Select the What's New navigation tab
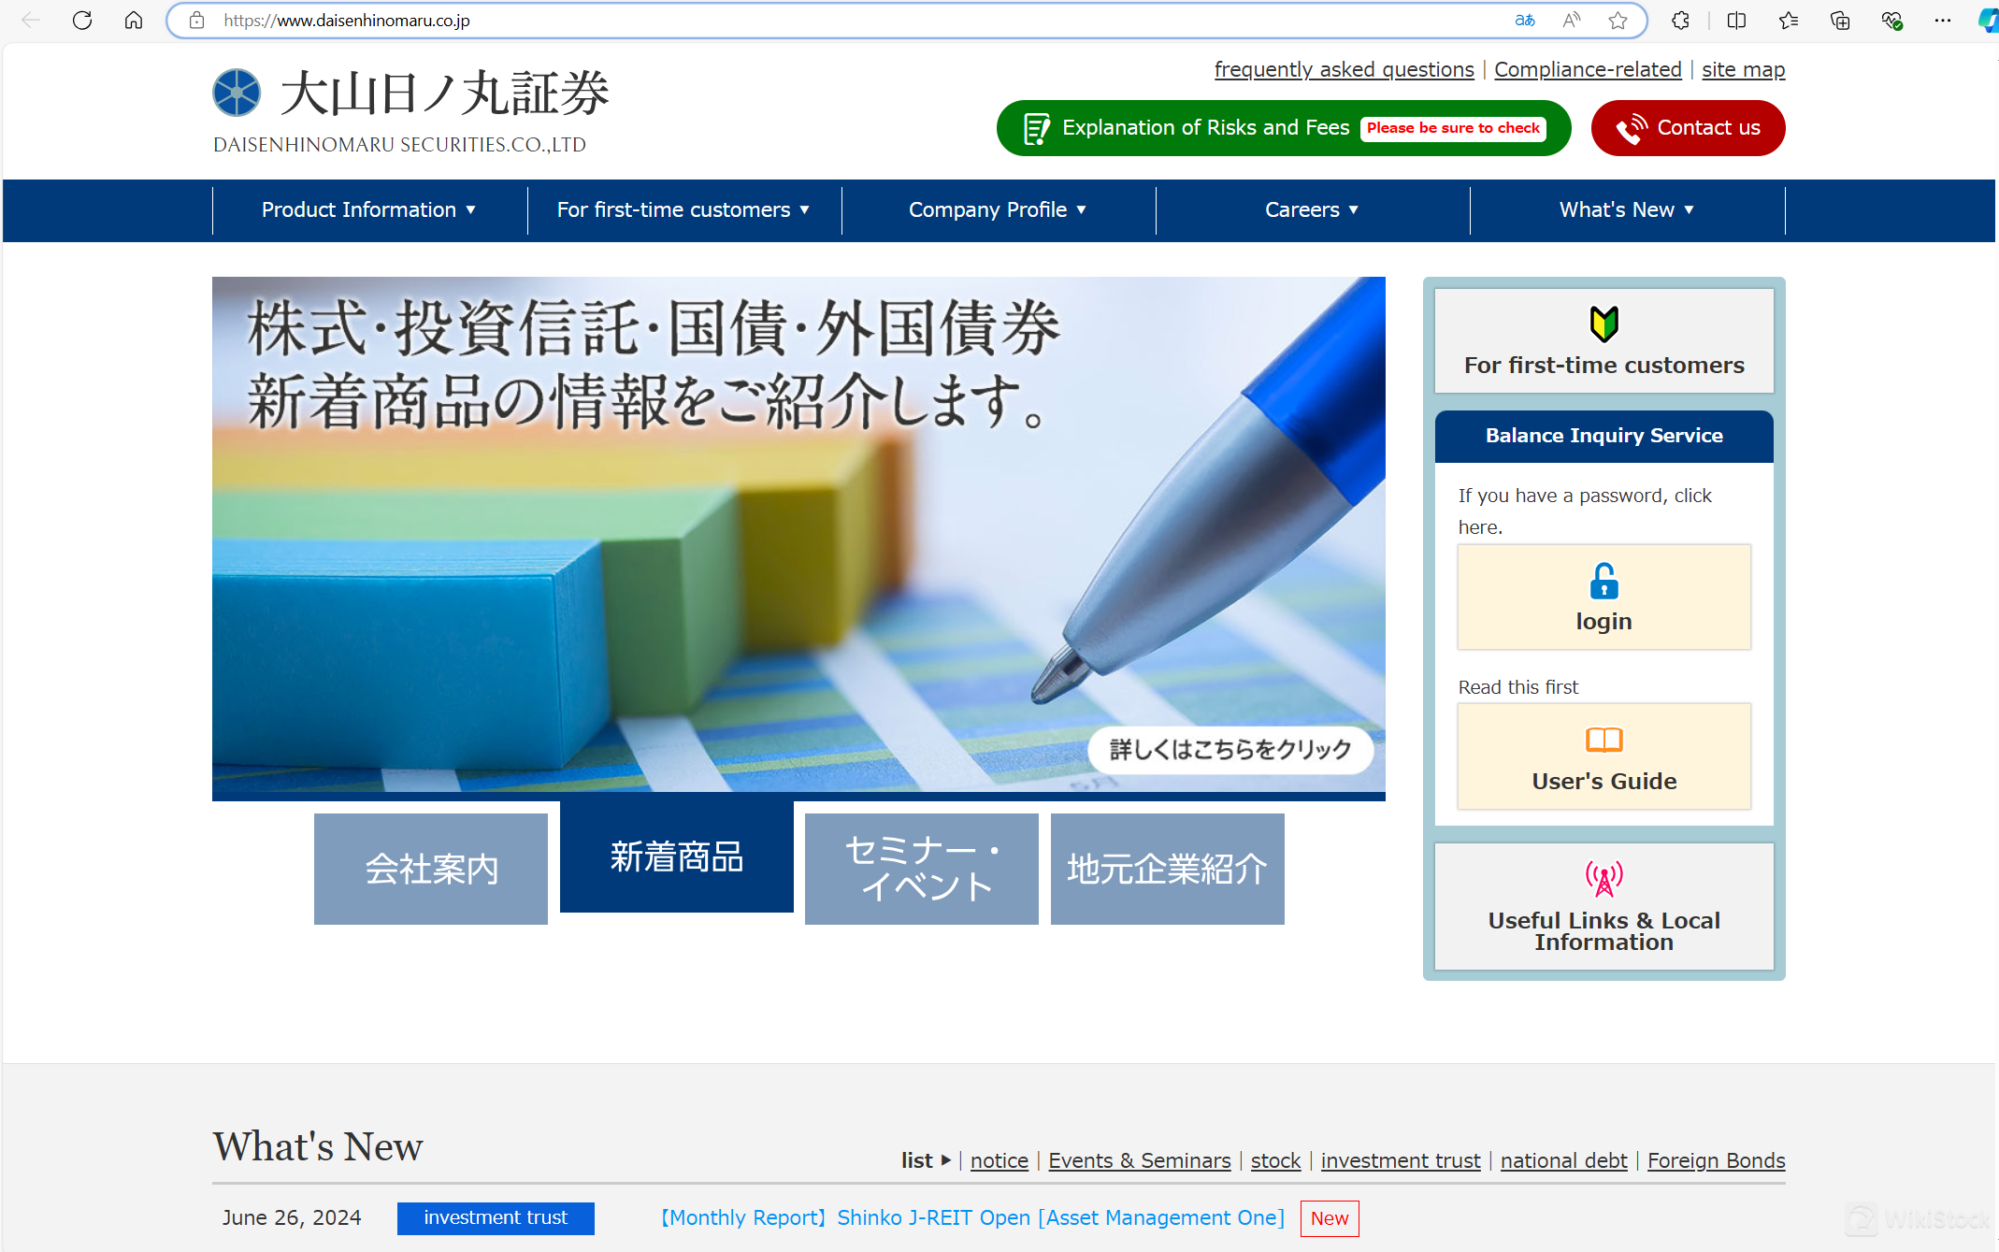 coord(1625,209)
